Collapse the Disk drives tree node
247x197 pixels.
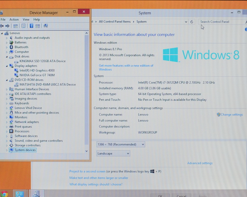(7, 56)
